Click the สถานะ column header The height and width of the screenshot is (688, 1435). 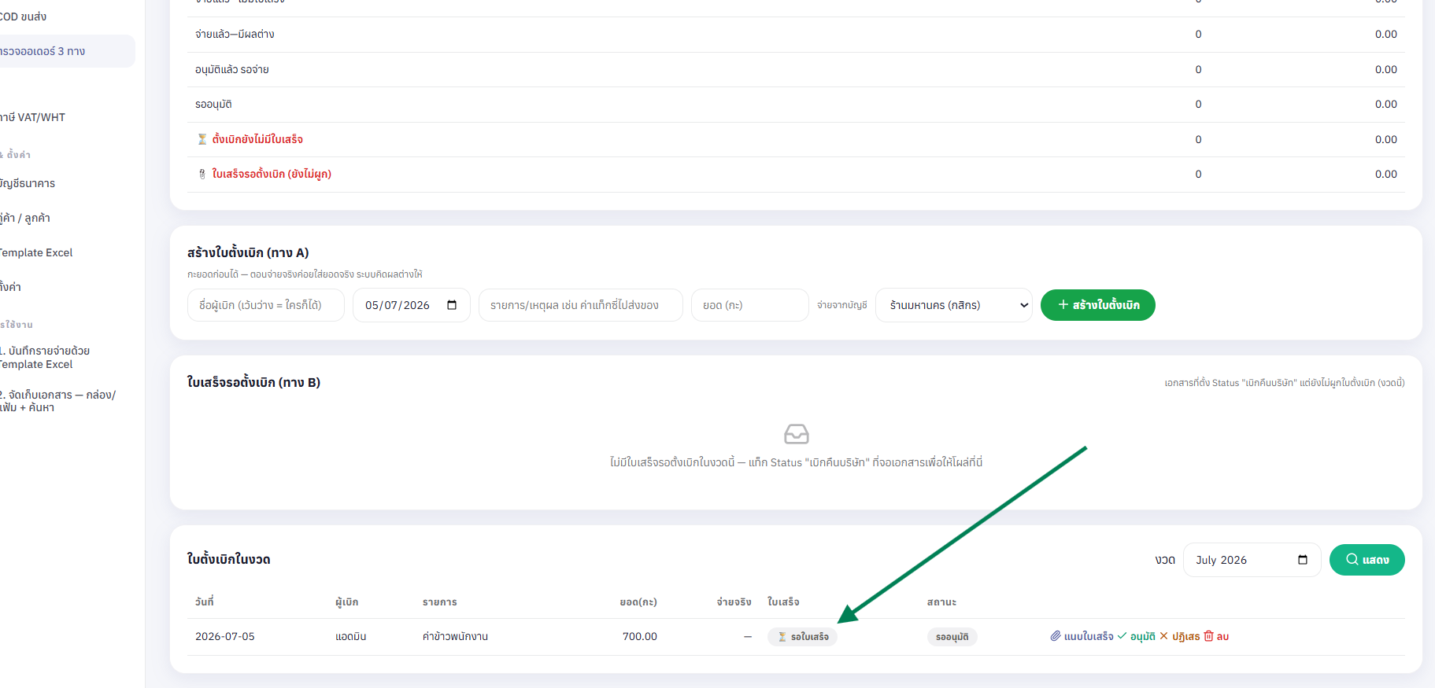[941, 602]
